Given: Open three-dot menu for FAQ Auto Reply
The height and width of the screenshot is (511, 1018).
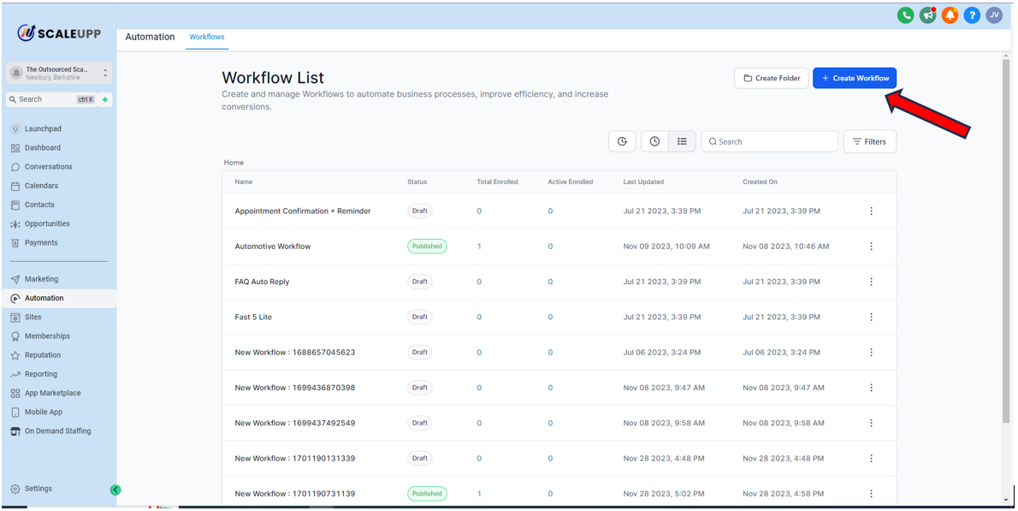Looking at the screenshot, I should pos(871,282).
